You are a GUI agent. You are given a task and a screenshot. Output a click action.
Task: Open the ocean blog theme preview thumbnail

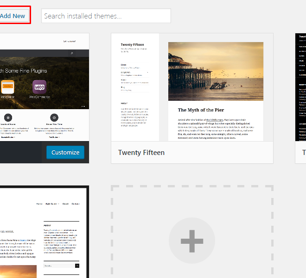click(x=45, y=232)
